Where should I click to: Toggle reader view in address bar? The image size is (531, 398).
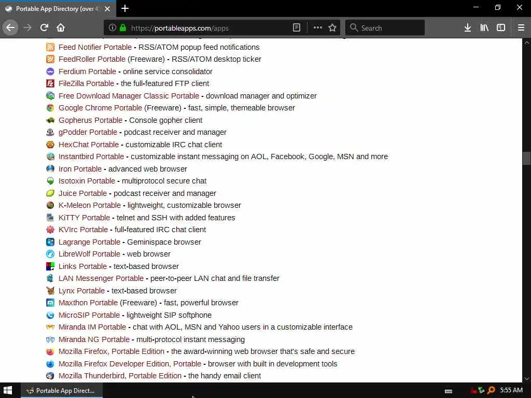tap(296, 28)
